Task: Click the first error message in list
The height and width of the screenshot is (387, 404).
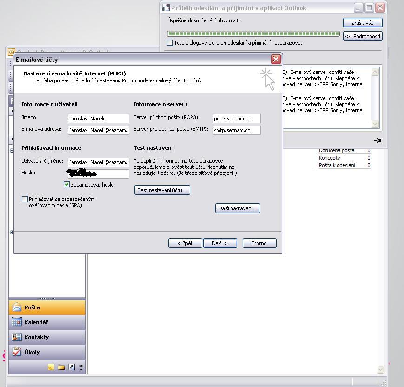Action: [x=323, y=78]
